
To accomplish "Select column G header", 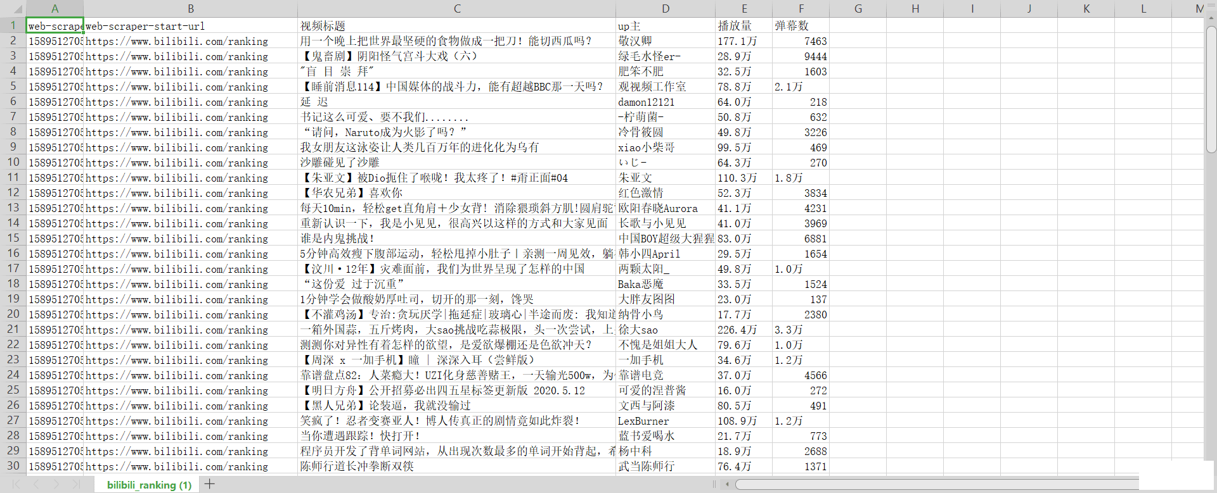I will click(x=858, y=9).
